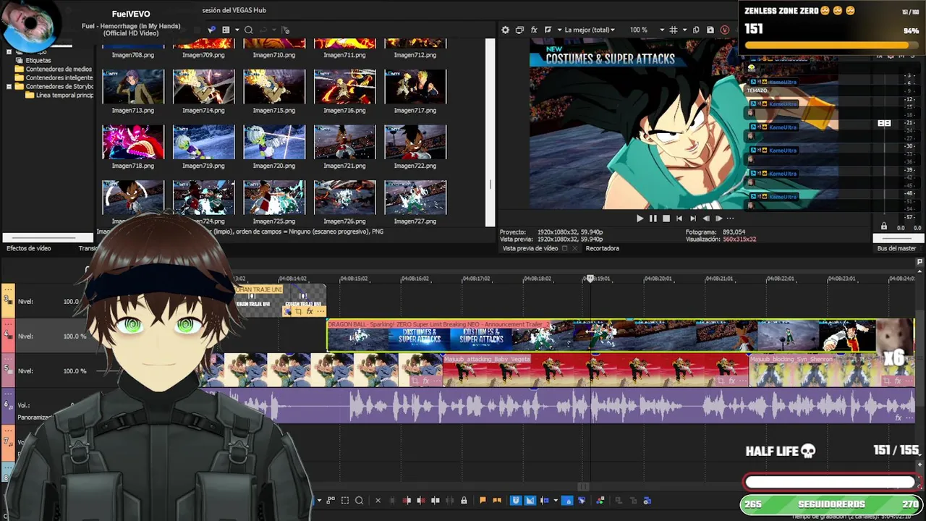Click the Split event icon

(435, 500)
